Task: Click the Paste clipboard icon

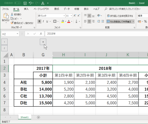Action: pos(6,16)
